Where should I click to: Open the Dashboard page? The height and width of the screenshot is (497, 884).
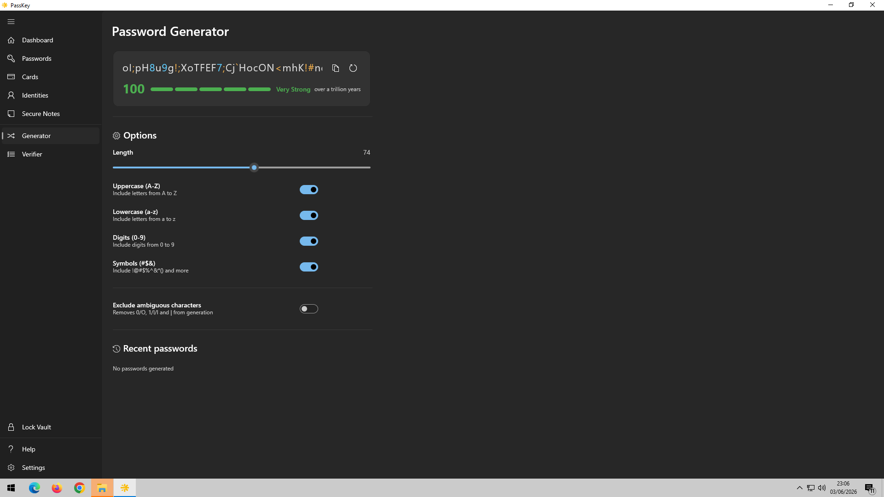[x=51, y=40]
